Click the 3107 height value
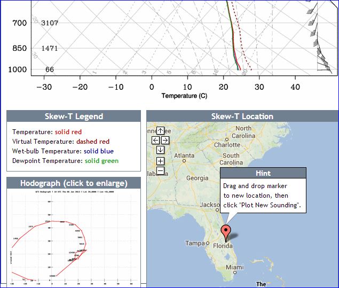The height and width of the screenshot is (288, 339). click(x=50, y=23)
